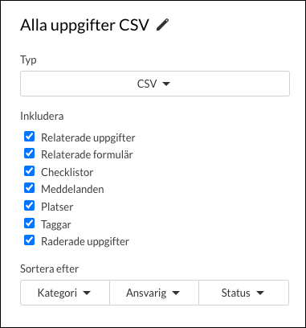Disable the Taggar checkbox
This screenshot has width=306, height=328.
(x=29, y=223)
